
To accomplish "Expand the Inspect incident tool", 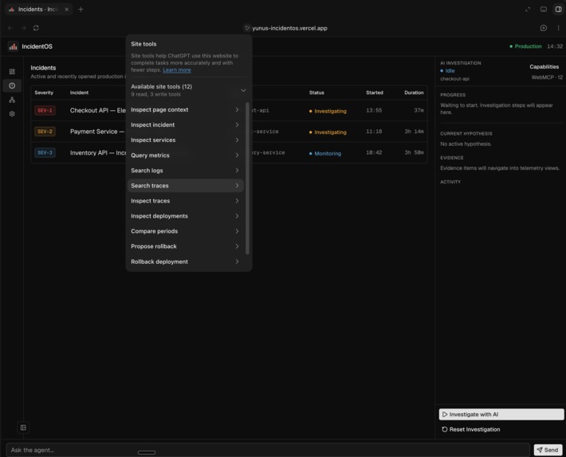I will [x=186, y=125].
